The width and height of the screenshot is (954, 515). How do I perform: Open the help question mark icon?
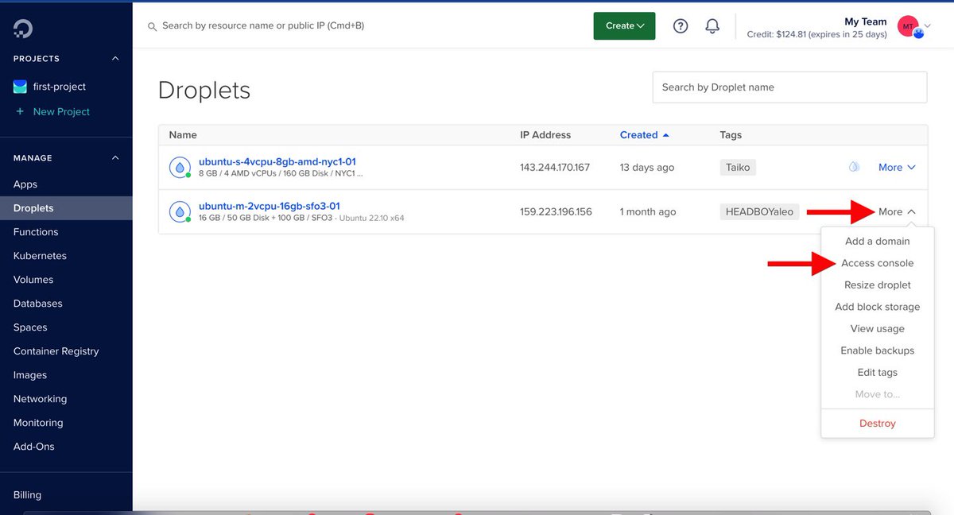pos(681,25)
